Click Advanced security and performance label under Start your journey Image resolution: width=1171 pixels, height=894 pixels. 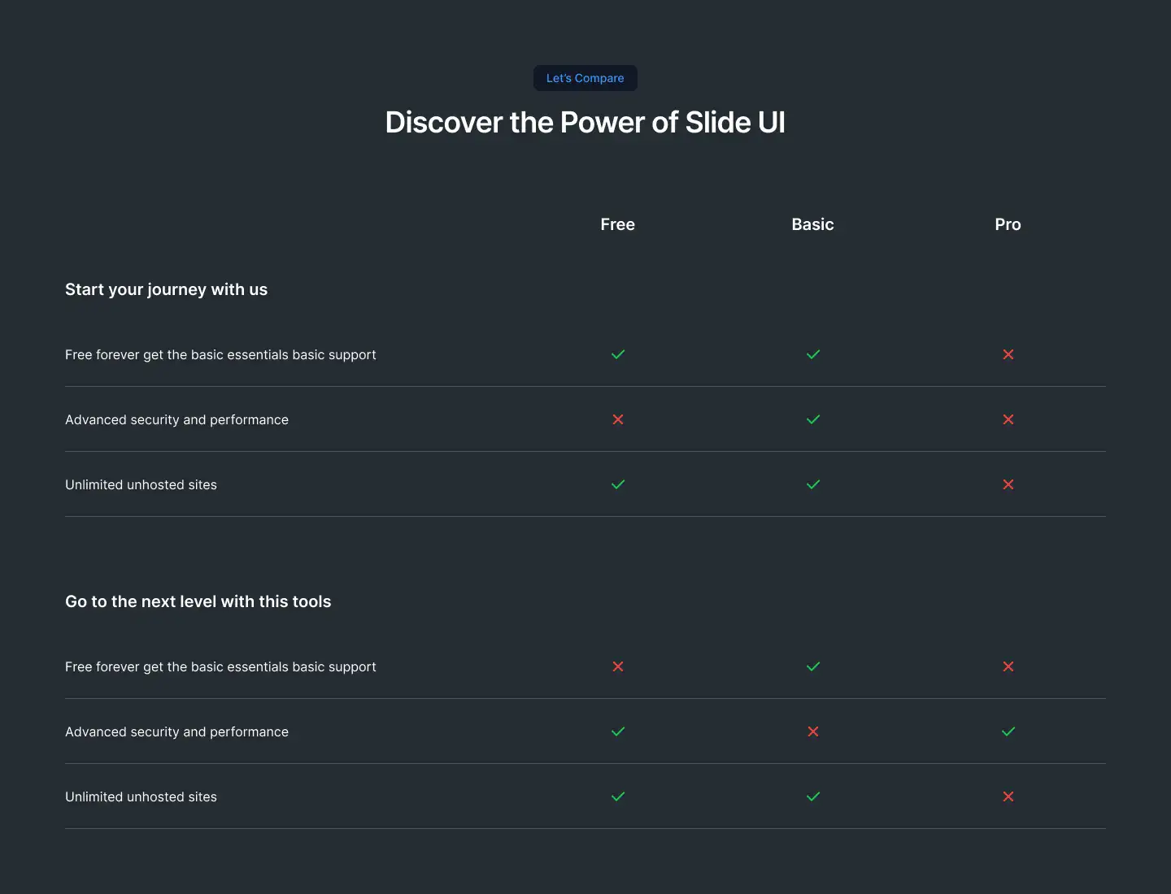point(176,420)
